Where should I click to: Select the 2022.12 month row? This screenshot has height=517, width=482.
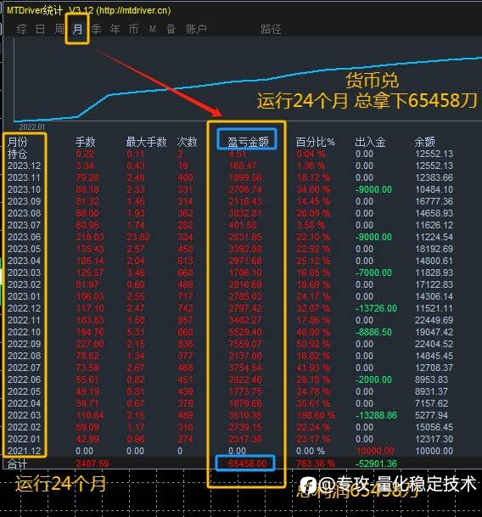click(x=230, y=308)
